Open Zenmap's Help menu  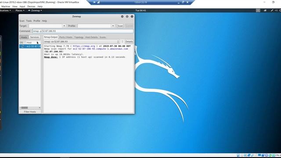[x=44, y=21]
